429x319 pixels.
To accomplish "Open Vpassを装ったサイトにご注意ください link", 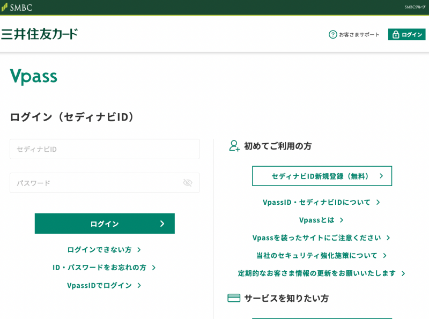I will (x=321, y=238).
